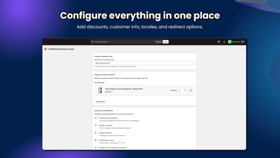Click the Add Product button
Image resolution: width=280 pixels, height=158 pixels.
point(100,102)
